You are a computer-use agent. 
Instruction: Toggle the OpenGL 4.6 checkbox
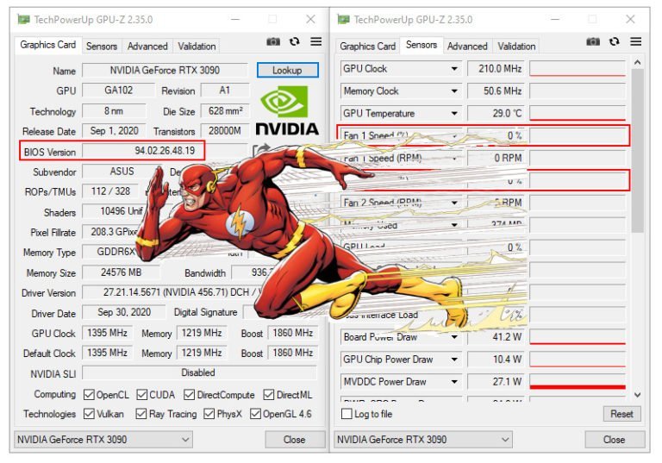[x=255, y=414]
